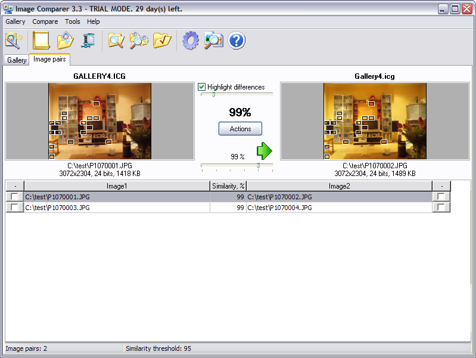The image size is (476, 358).
Task: Launch the wizard wand toolbar icon
Action: tap(14, 41)
